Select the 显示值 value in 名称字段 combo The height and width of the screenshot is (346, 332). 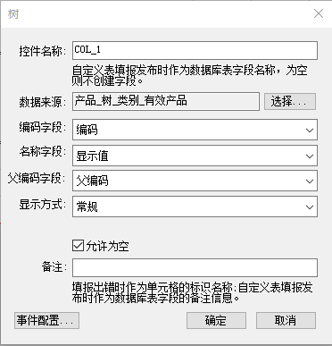(92, 156)
